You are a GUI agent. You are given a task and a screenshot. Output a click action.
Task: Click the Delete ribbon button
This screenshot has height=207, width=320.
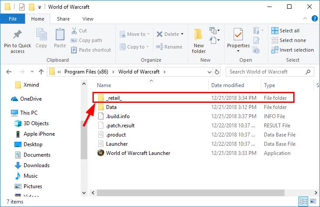click(x=168, y=34)
